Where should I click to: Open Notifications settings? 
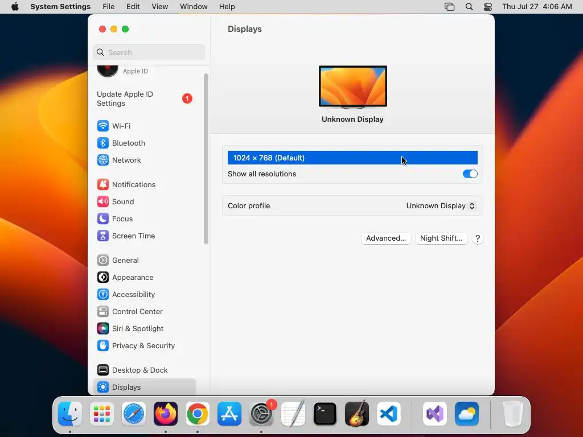click(144, 185)
